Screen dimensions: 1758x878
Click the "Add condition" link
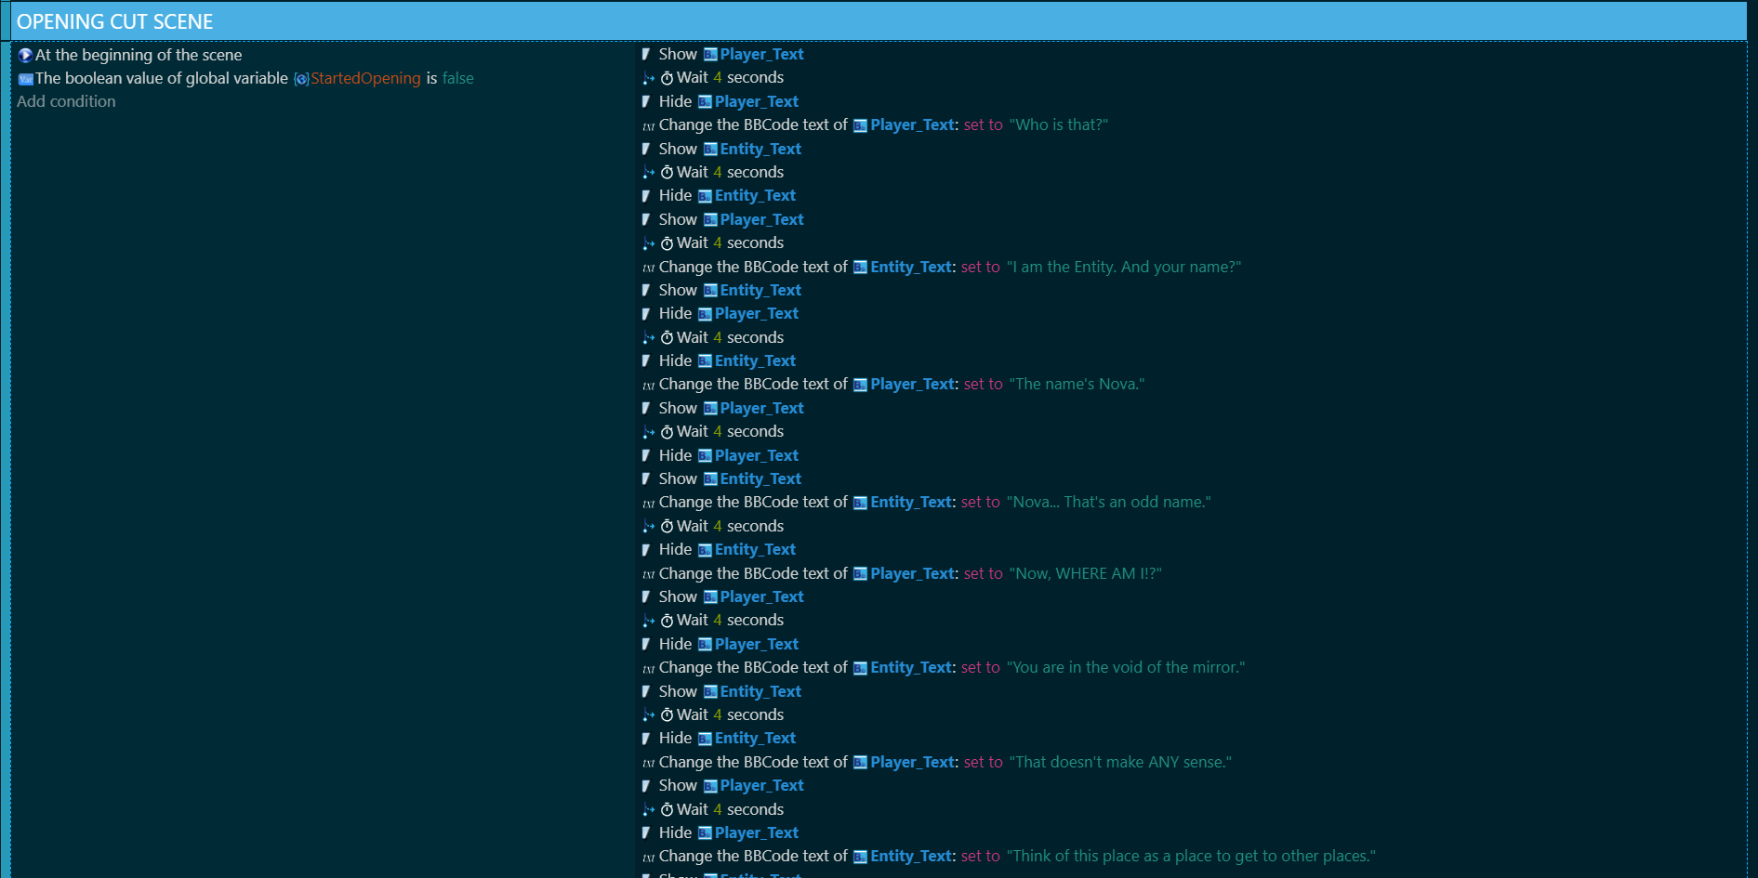click(x=66, y=101)
